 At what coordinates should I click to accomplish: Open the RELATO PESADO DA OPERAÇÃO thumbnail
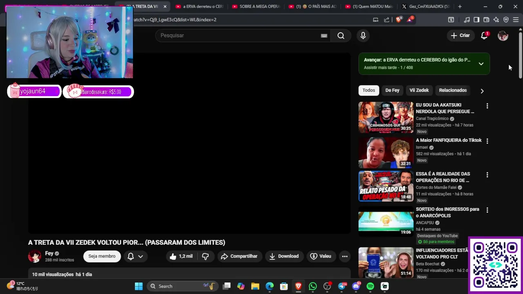(386, 187)
